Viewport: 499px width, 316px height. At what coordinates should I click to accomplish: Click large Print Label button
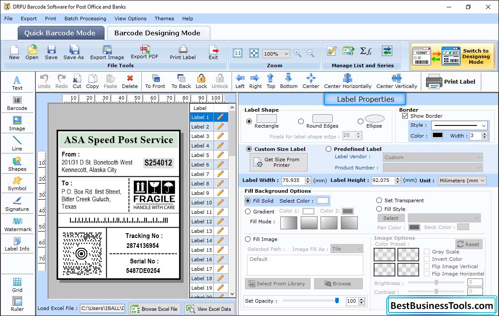450,81
